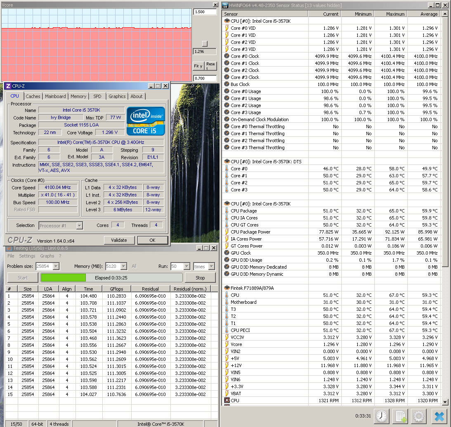Viewport: 451px width, 427px height.
Task: Click the Reset button in Vcore graph
Action: coord(210,66)
